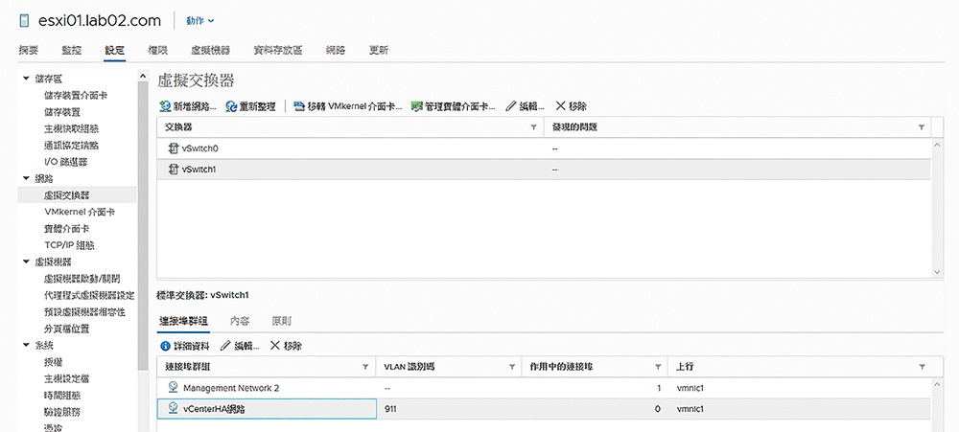Switch to the 內容 sub-tab
959x432 pixels.
(240, 321)
